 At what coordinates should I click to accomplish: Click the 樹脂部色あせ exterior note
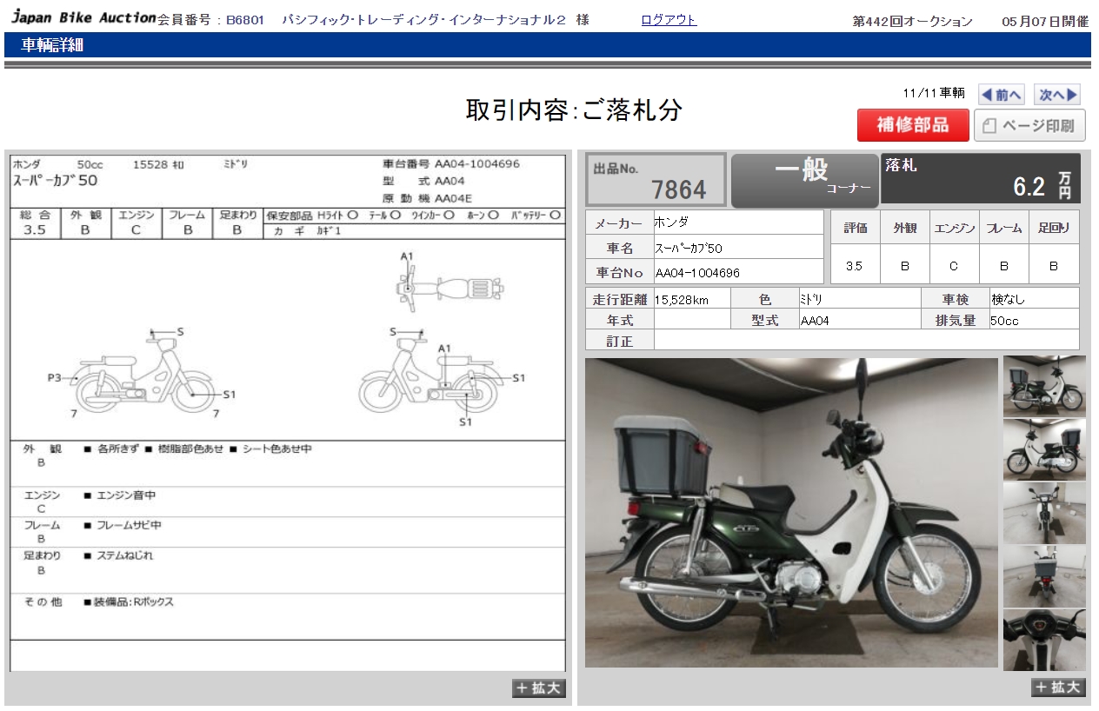click(184, 449)
